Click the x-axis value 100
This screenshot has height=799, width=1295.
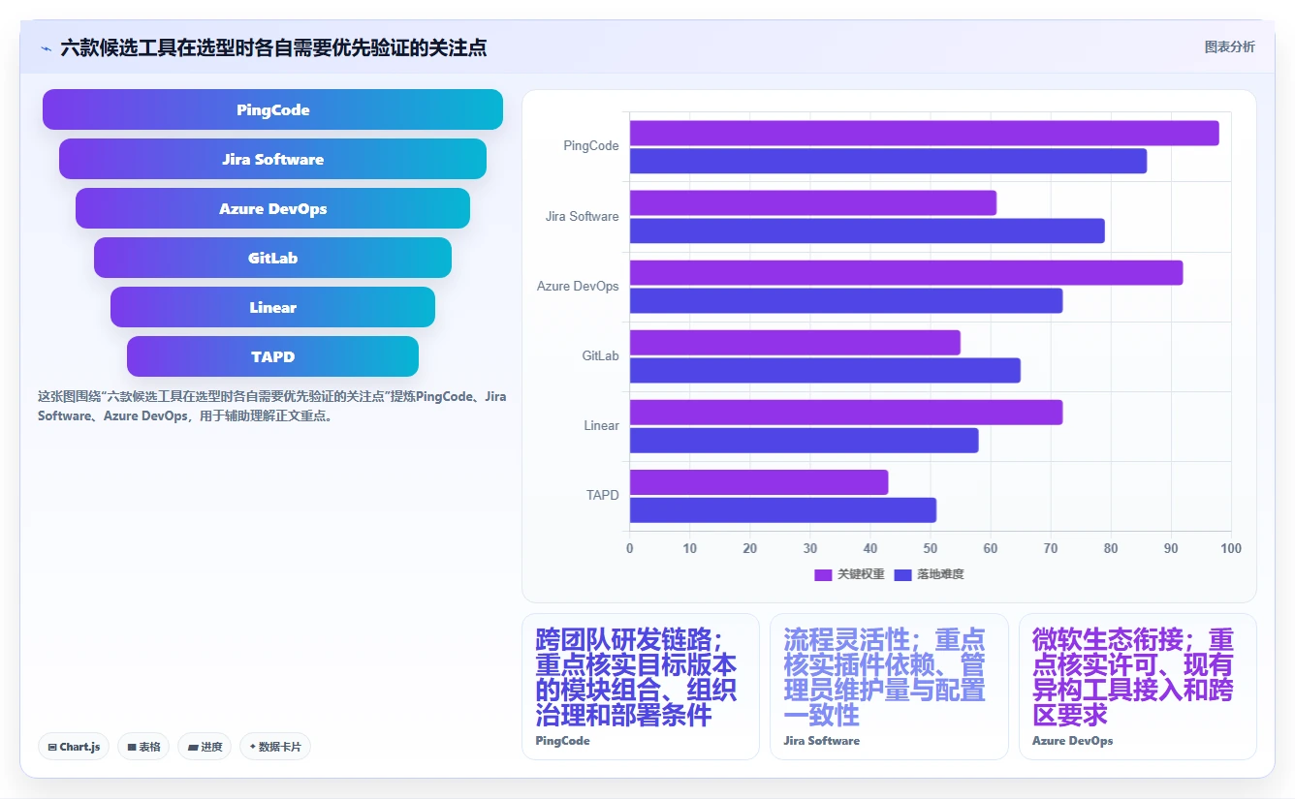(1230, 548)
